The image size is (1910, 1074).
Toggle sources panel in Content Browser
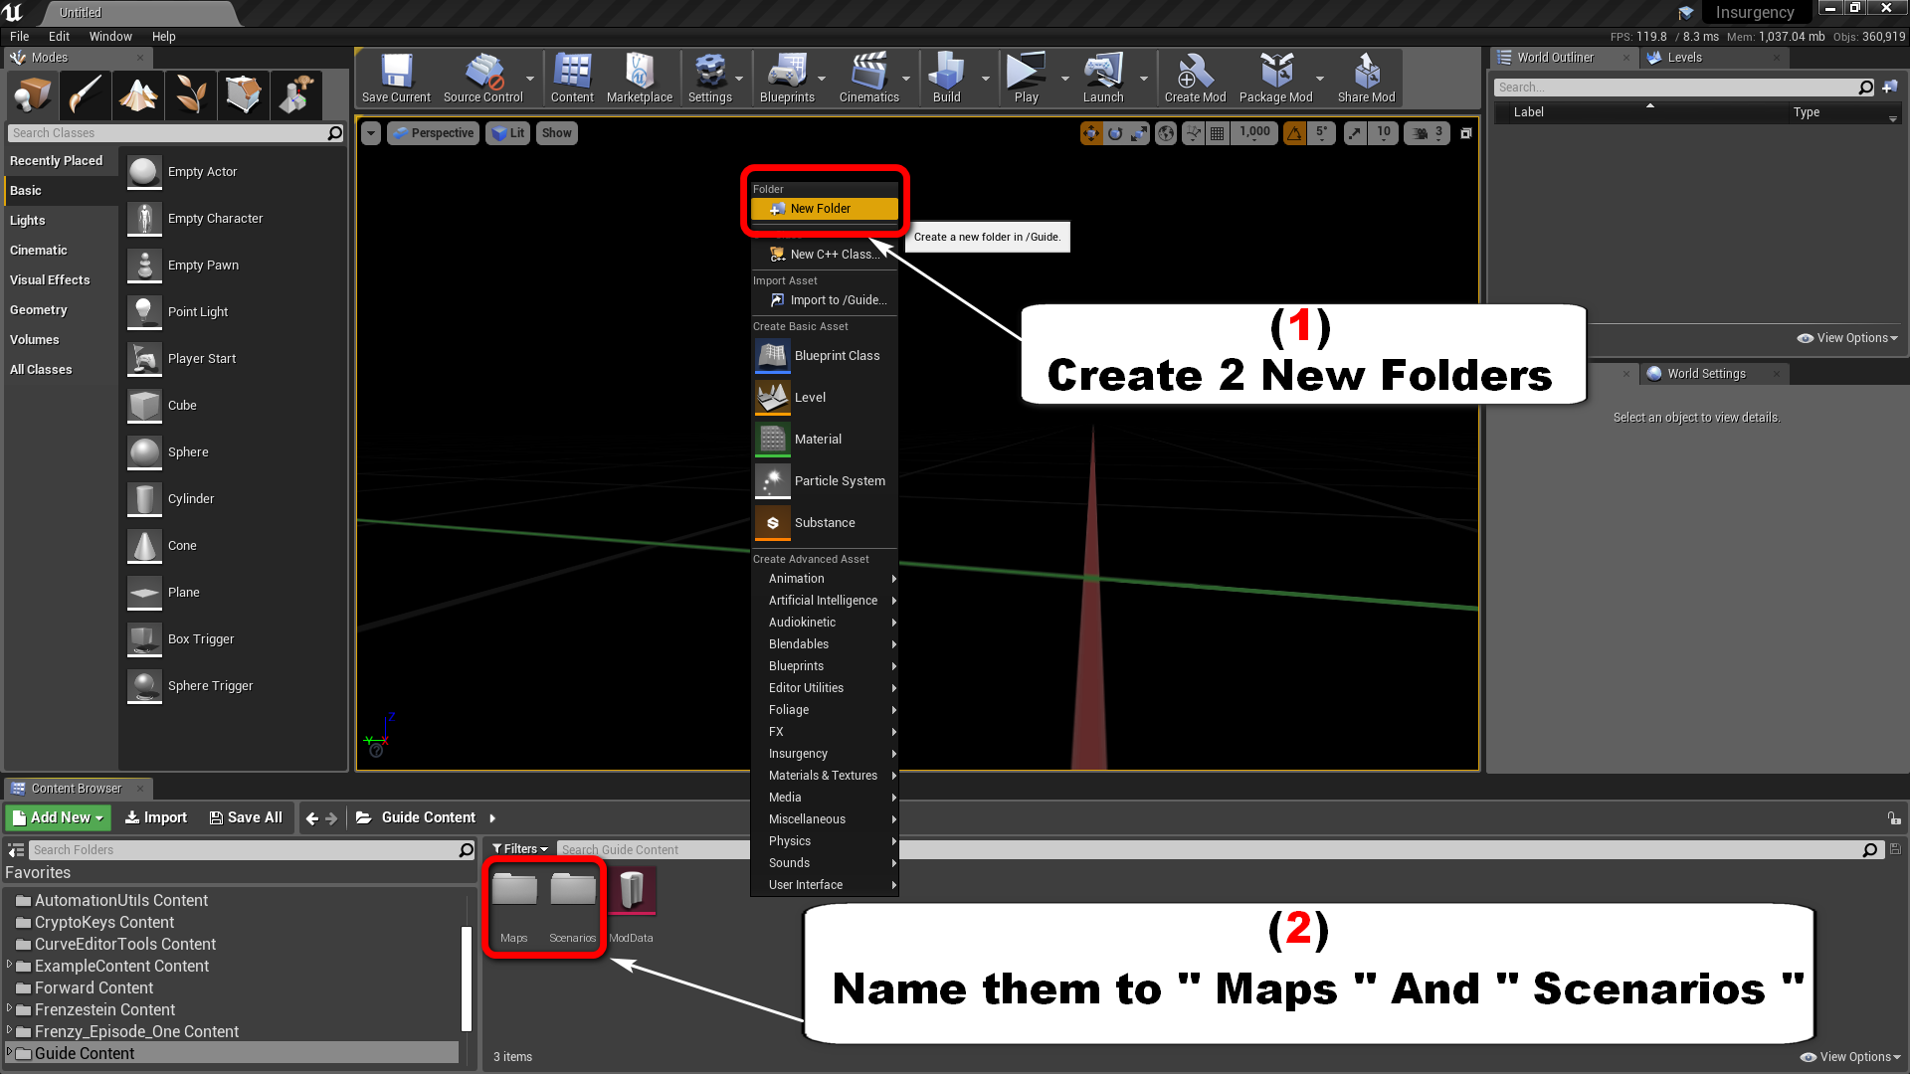(16, 850)
